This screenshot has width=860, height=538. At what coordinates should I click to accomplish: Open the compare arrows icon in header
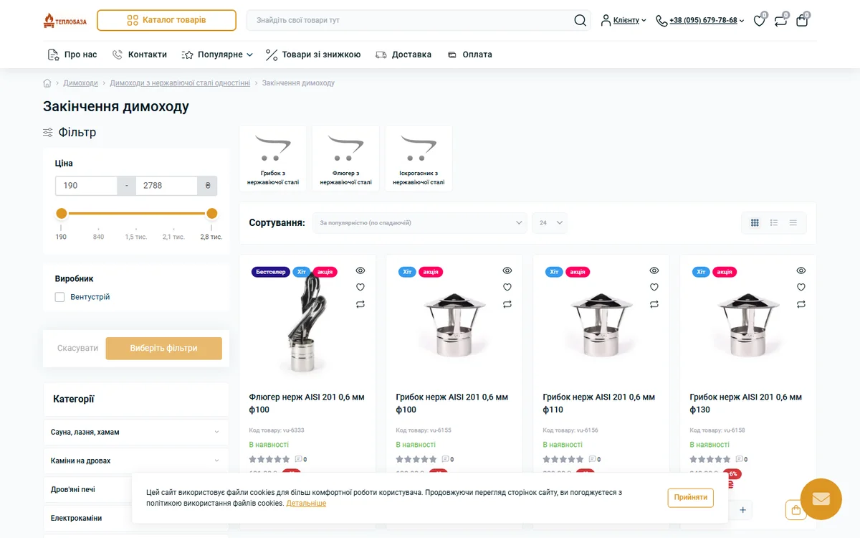[780, 21]
